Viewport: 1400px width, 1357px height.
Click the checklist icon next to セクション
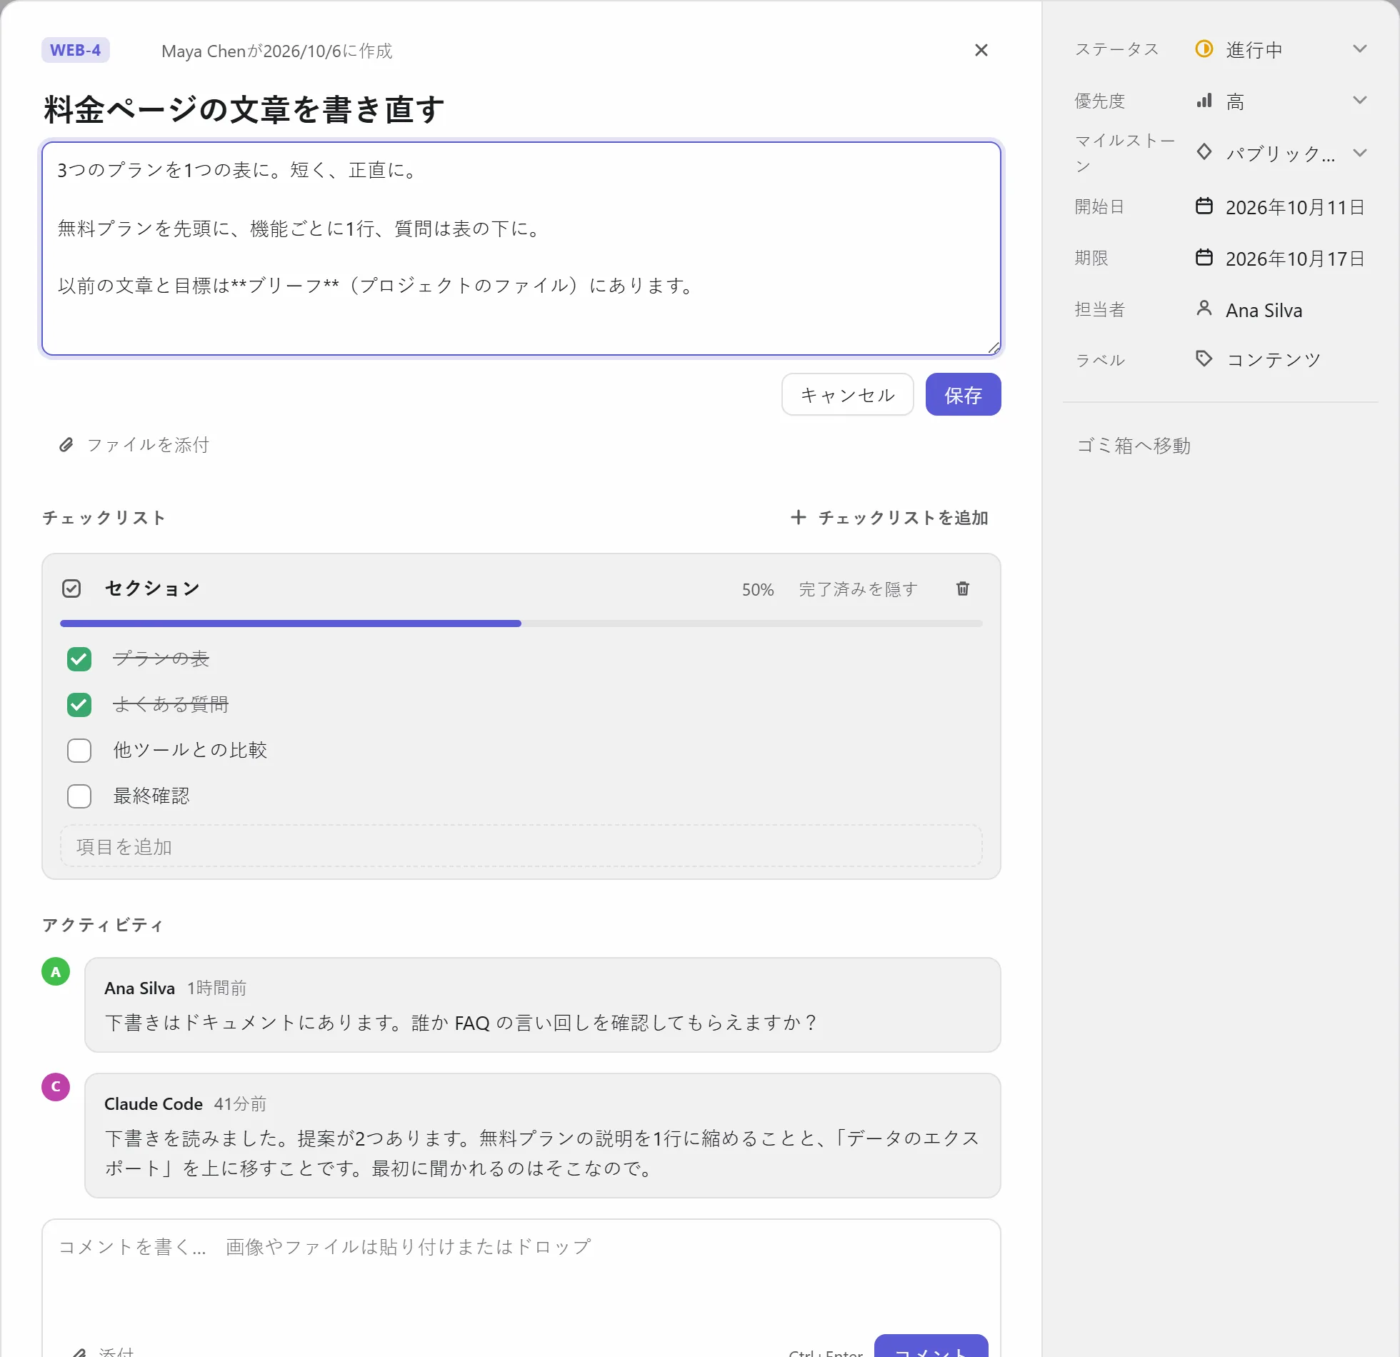point(71,589)
